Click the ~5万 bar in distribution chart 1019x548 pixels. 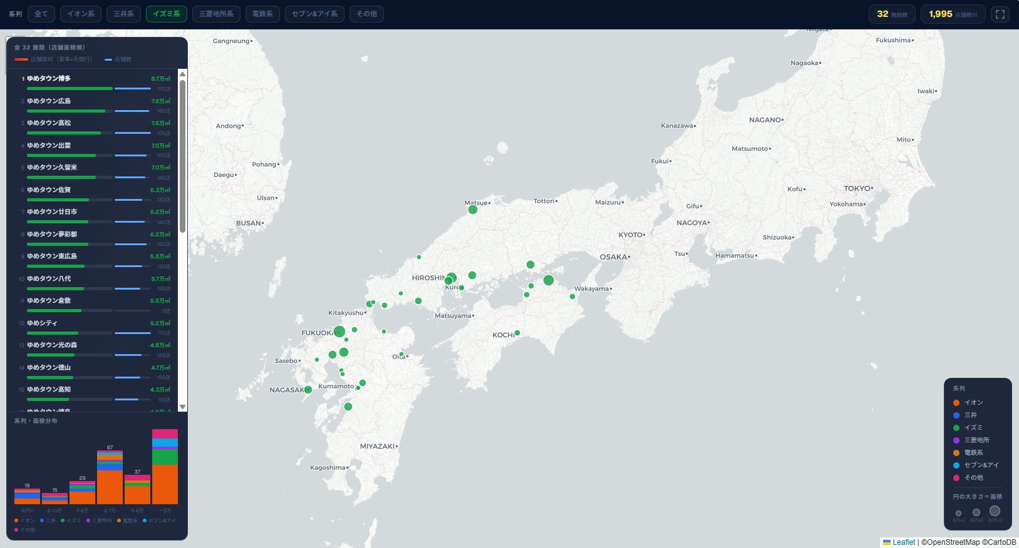tap(165, 467)
